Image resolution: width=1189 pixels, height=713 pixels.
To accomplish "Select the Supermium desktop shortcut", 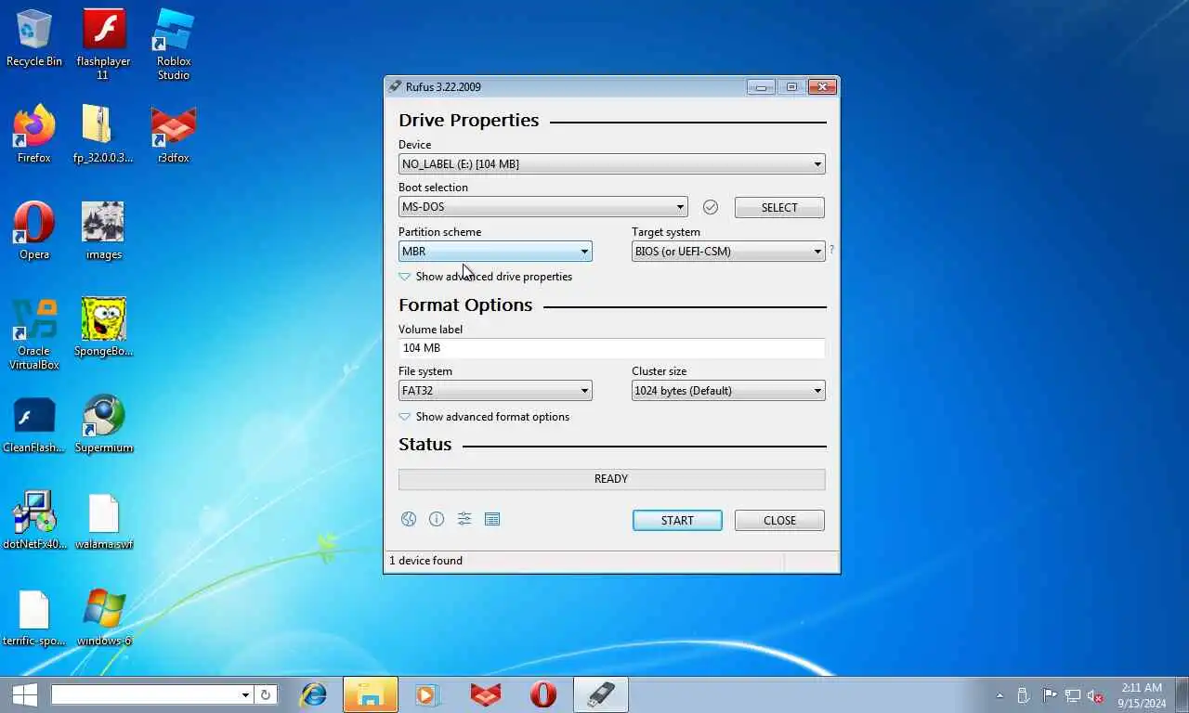I will 103,424.
